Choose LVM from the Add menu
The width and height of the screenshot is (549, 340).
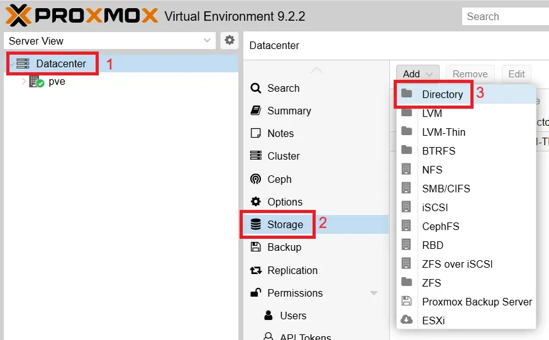click(466, 113)
